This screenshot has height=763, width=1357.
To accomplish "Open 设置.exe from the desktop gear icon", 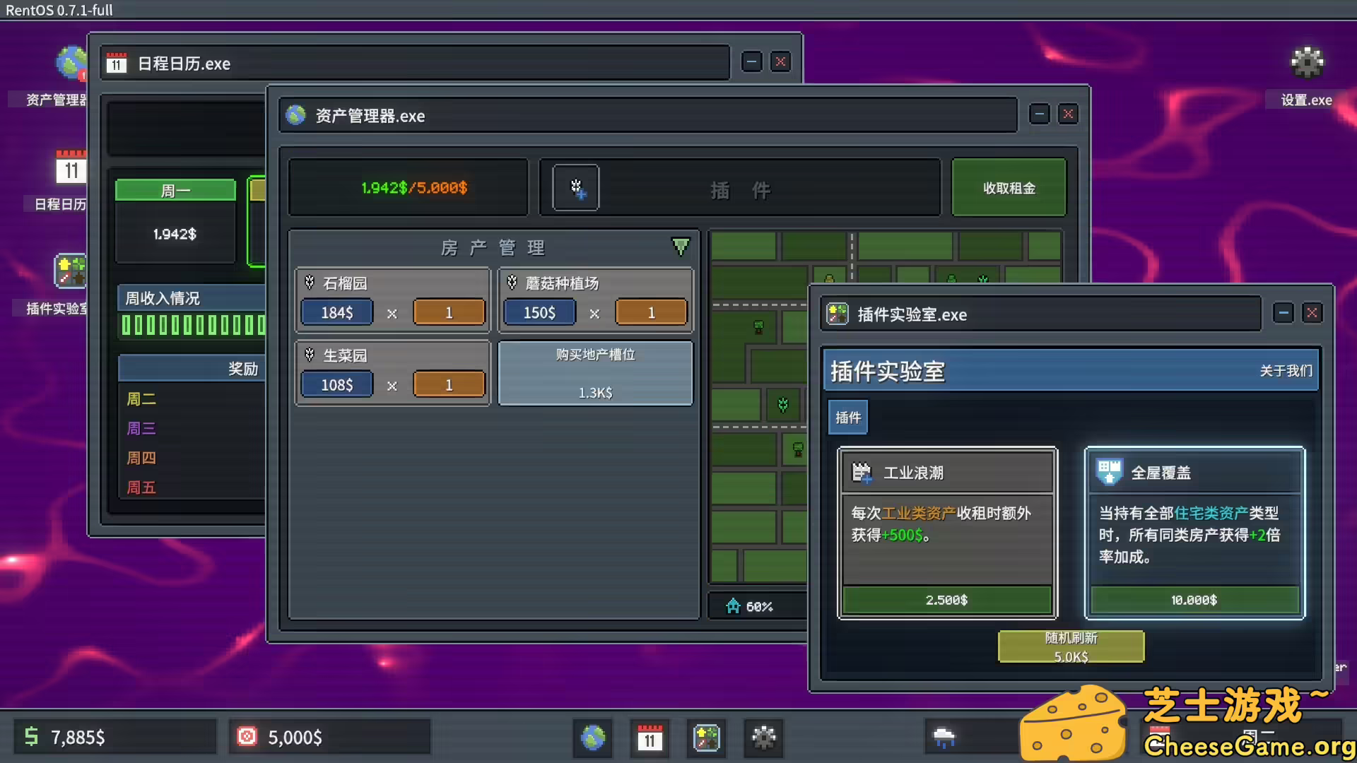I will [x=1307, y=63].
